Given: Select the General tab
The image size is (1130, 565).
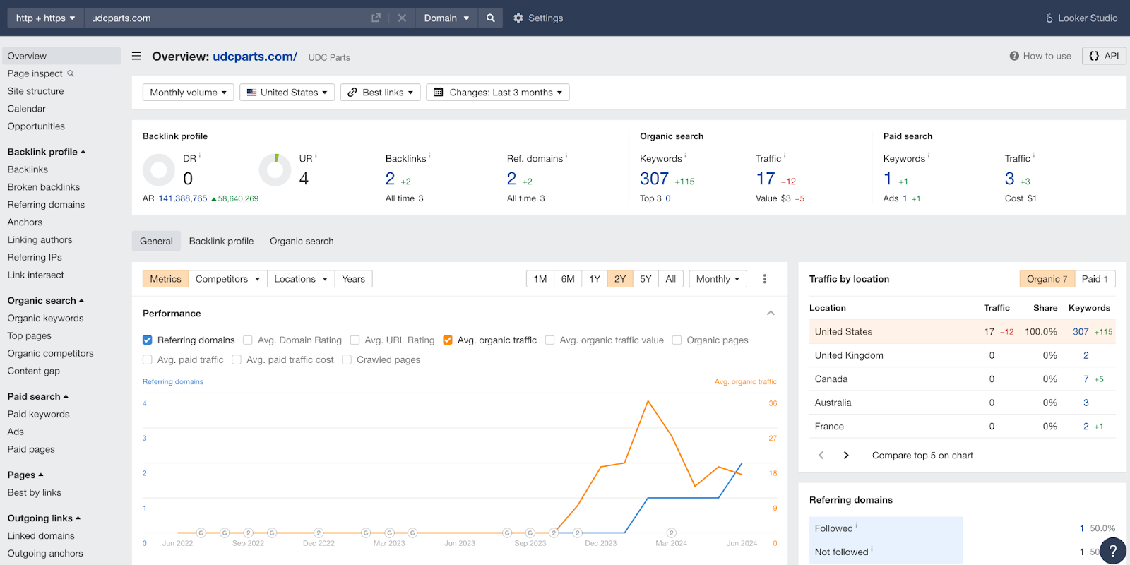Looking at the screenshot, I should tap(156, 242).
